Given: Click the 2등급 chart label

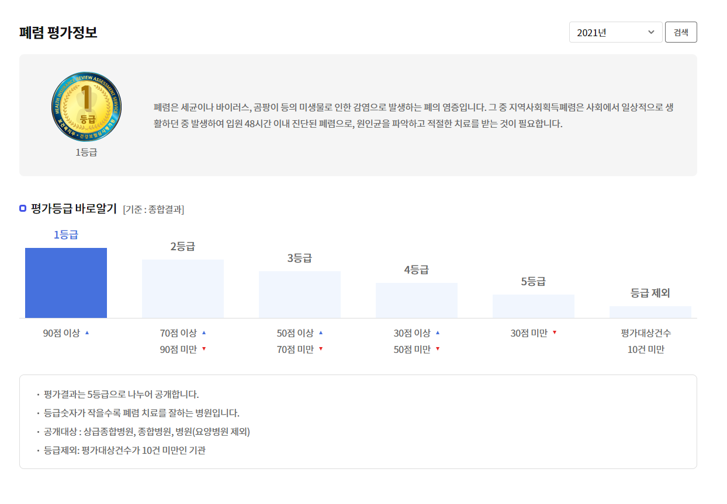Looking at the screenshot, I should click(183, 246).
